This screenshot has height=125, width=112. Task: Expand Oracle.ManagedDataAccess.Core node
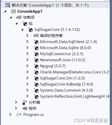(27, 72)
